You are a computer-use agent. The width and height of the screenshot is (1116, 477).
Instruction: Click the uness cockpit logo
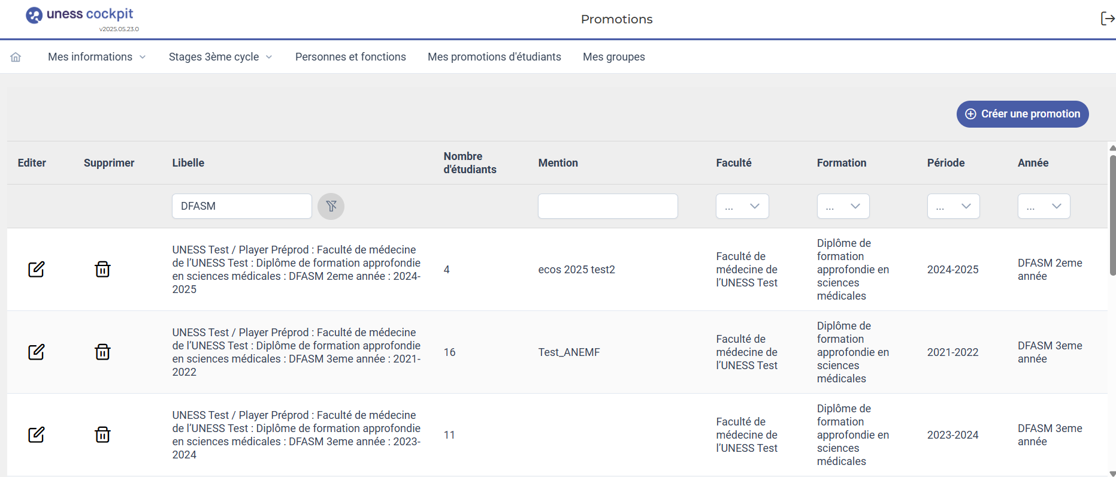tap(79, 15)
